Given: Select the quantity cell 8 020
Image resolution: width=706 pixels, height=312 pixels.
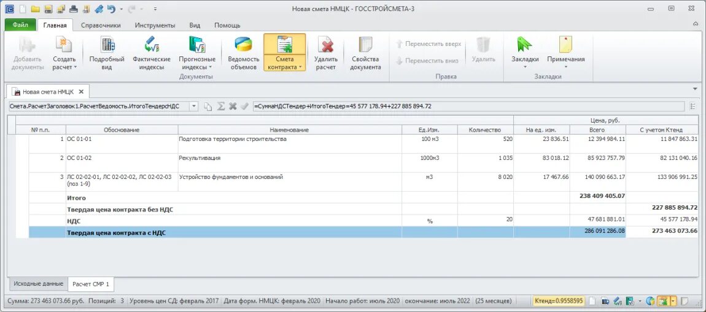Looking at the screenshot, I should click(486, 182).
